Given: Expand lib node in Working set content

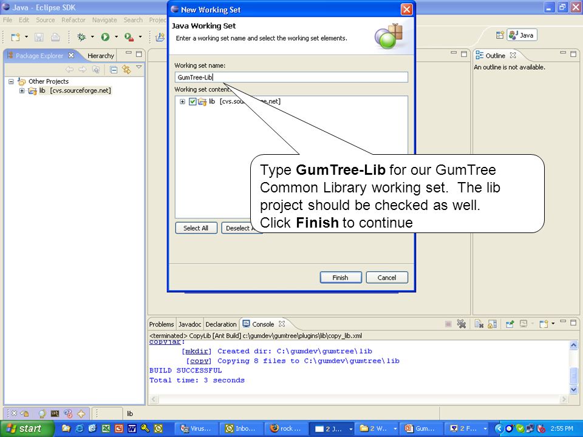Looking at the screenshot, I should coord(182,101).
